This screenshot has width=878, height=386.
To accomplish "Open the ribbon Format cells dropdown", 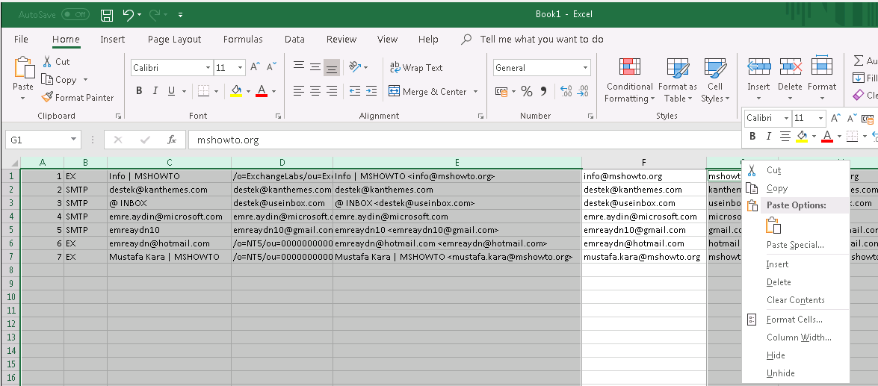I will 821,79.
